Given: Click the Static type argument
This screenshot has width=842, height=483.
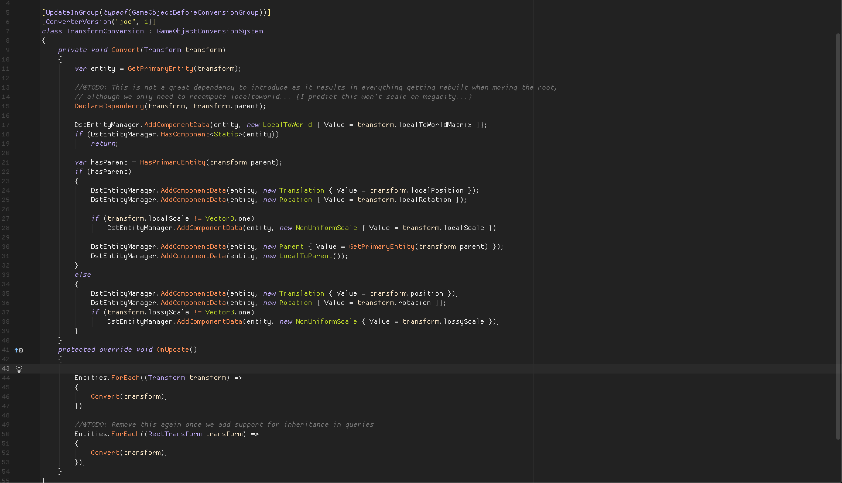Looking at the screenshot, I should (226, 134).
